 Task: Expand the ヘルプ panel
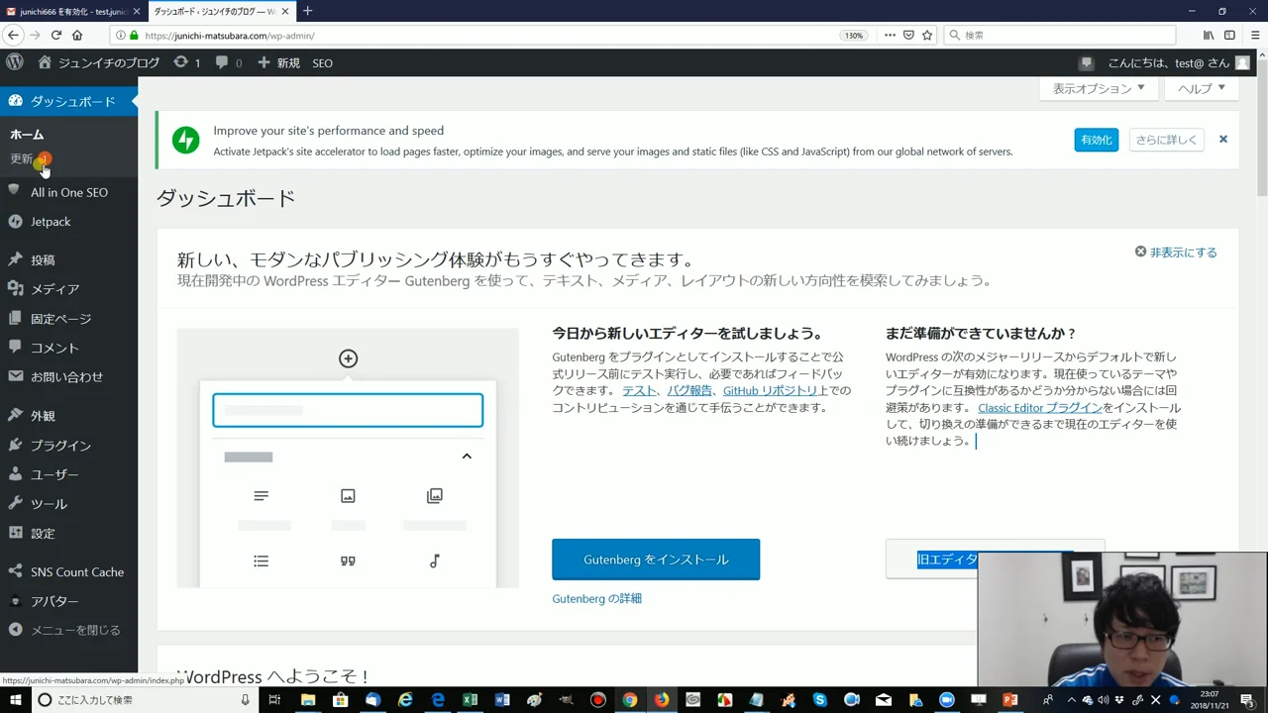click(x=1202, y=88)
